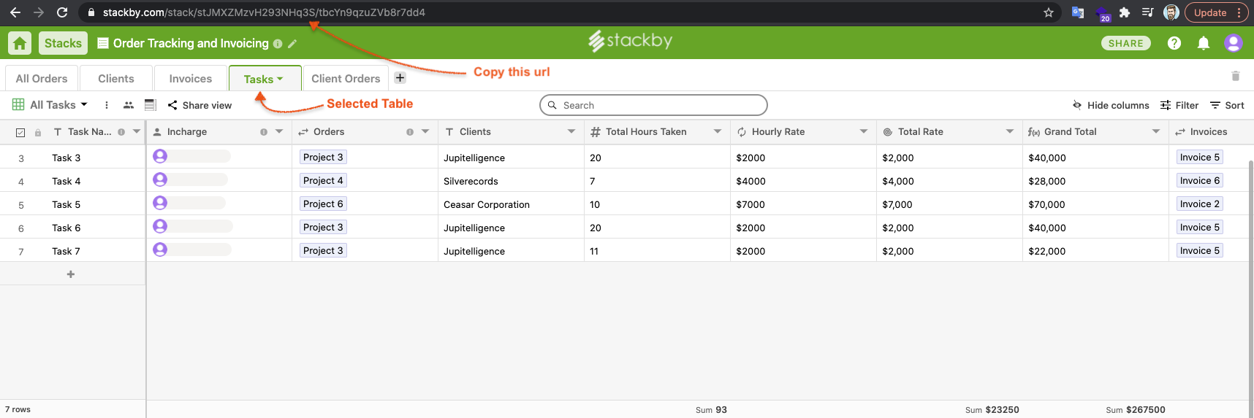Add a new row with plus icon
Screen dimensions: 1254x418
[71, 274]
